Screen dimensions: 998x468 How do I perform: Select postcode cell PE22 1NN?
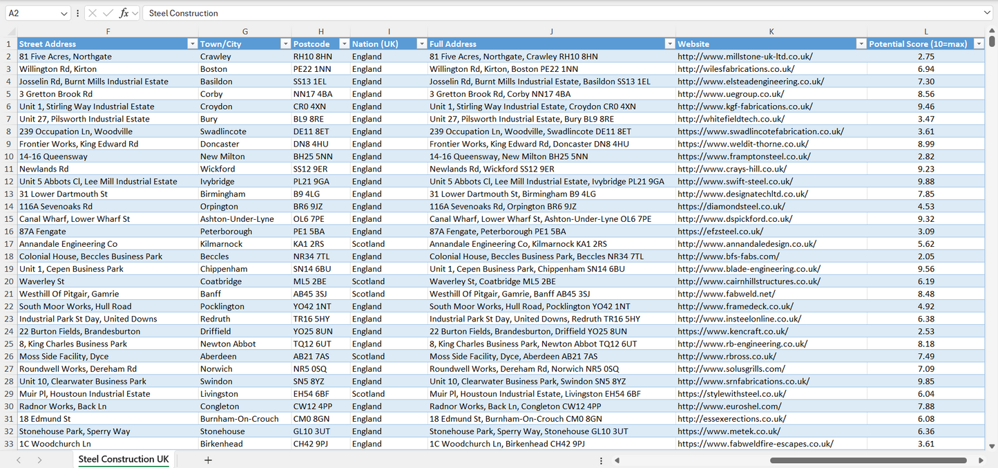pos(320,69)
